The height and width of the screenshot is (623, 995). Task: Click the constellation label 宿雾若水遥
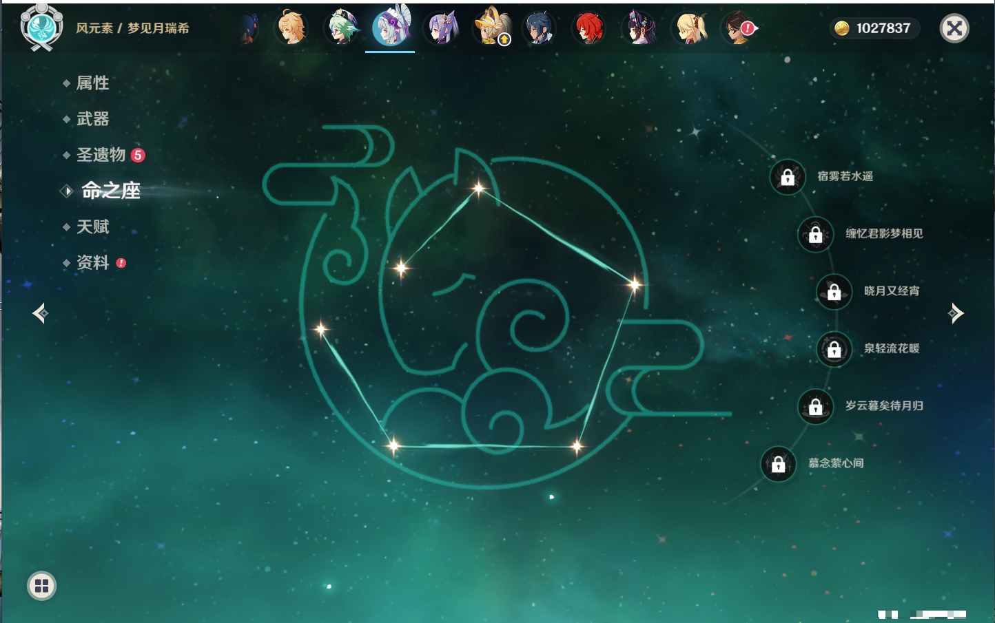point(845,176)
